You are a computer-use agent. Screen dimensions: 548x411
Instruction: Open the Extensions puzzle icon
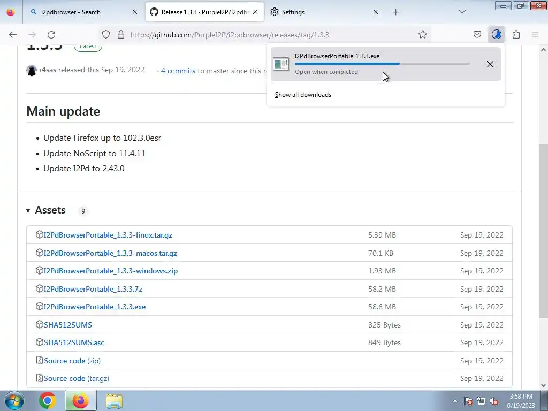[x=516, y=35]
